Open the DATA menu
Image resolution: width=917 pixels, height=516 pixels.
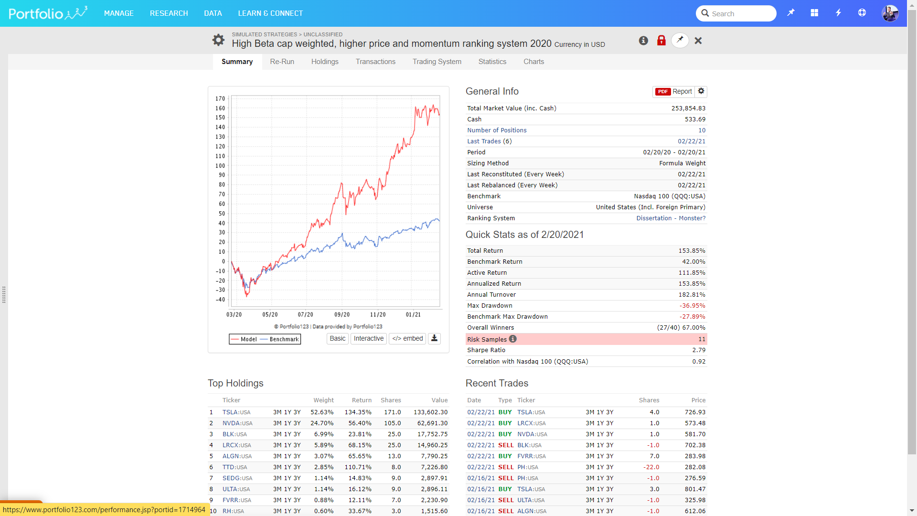(x=213, y=13)
